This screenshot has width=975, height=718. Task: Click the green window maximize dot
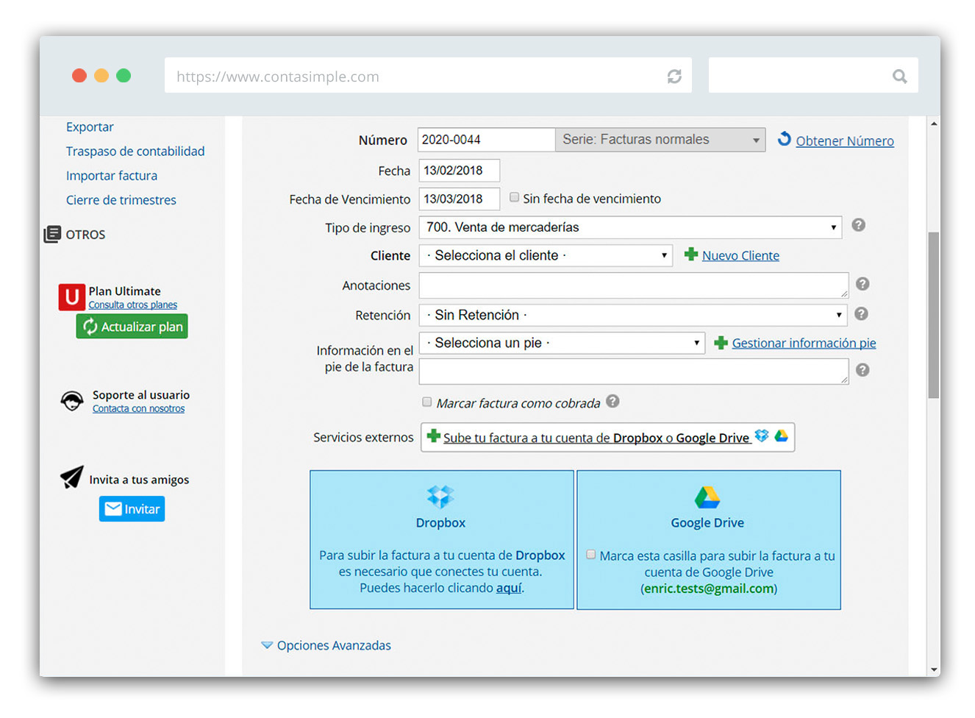(x=124, y=75)
